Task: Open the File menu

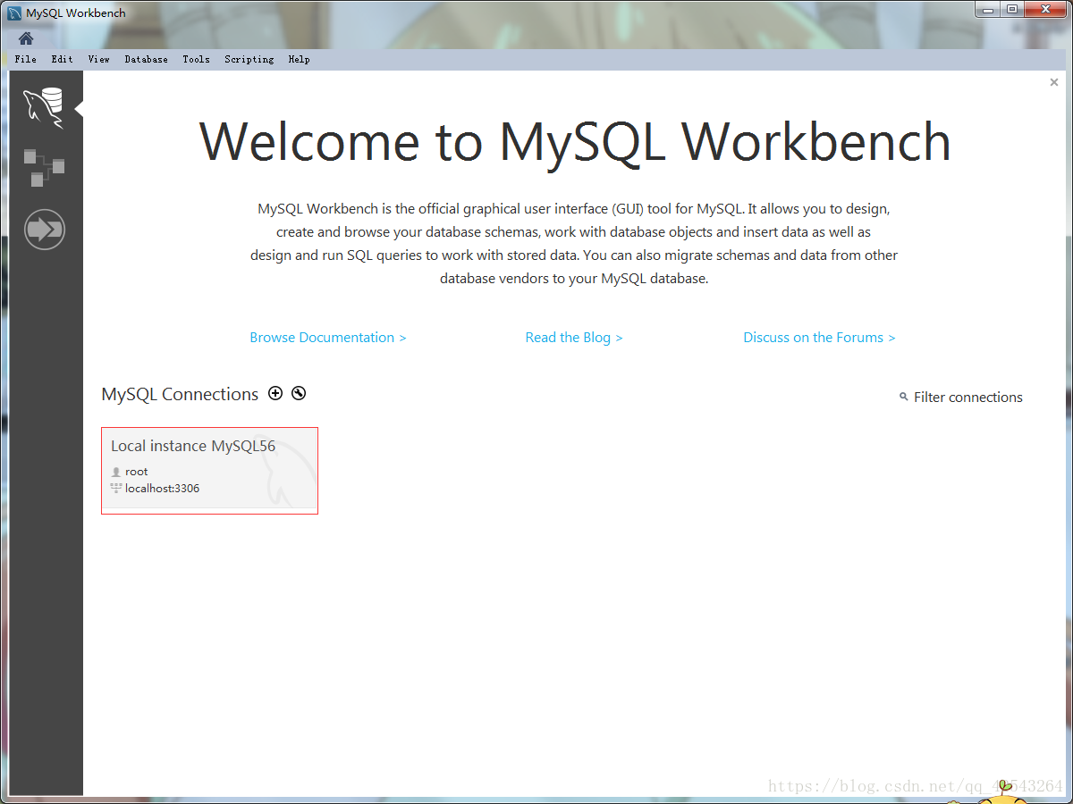Action: pyautogui.click(x=26, y=59)
